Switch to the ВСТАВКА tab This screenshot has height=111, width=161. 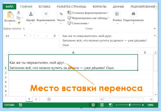click(44, 6)
